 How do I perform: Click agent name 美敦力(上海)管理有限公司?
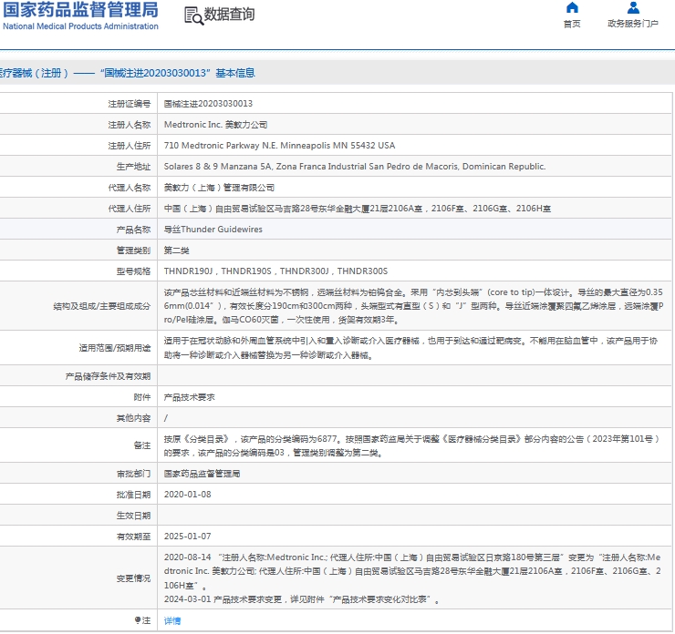pyautogui.click(x=219, y=188)
